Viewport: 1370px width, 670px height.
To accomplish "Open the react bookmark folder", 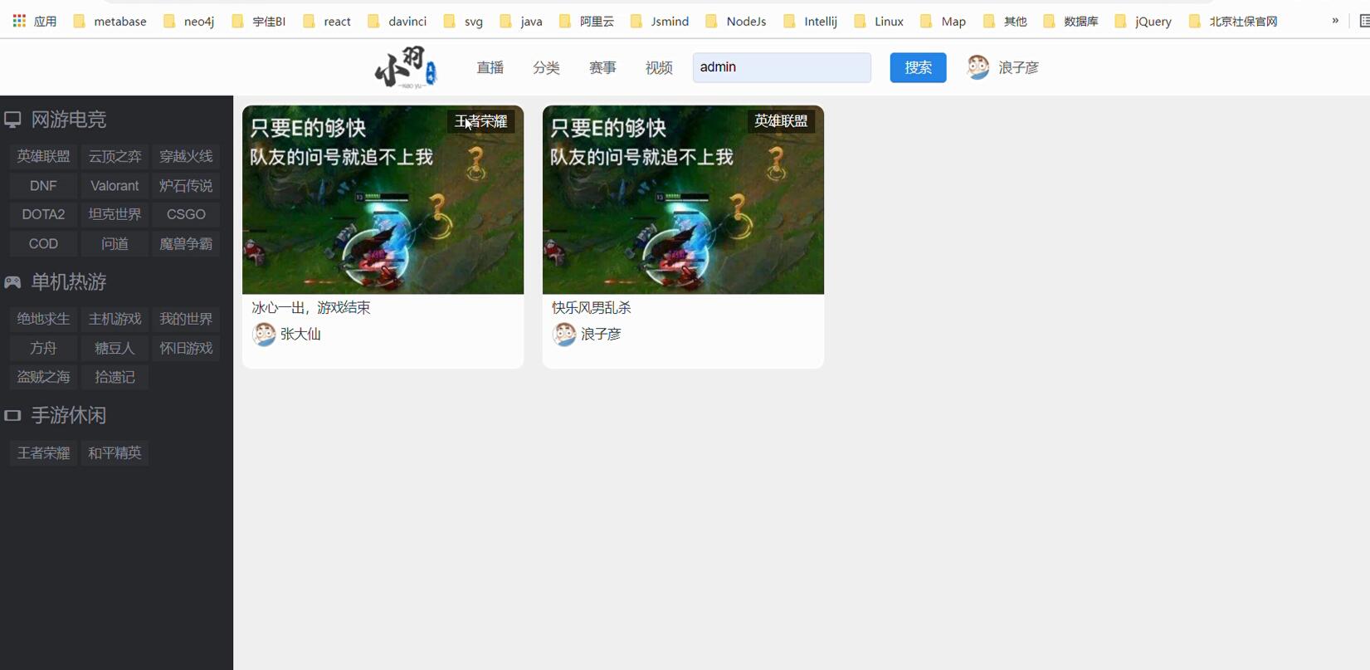I will pyautogui.click(x=327, y=21).
